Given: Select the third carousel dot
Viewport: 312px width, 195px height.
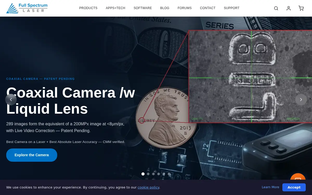Looking at the screenshot, I should tap(153, 174).
